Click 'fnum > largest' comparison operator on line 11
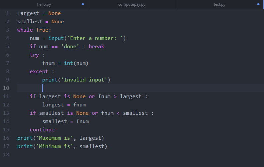Viewport: 264px width, 167px height. (x=115, y=96)
